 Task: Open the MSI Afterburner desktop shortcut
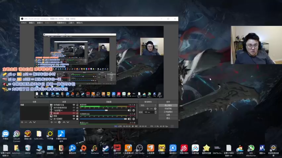[x=251, y=151]
